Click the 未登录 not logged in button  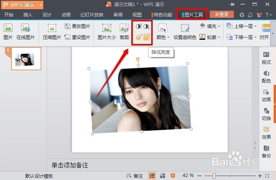pos(222,15)
